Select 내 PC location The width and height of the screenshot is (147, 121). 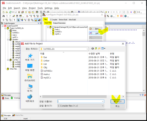(x=30, y=88)
